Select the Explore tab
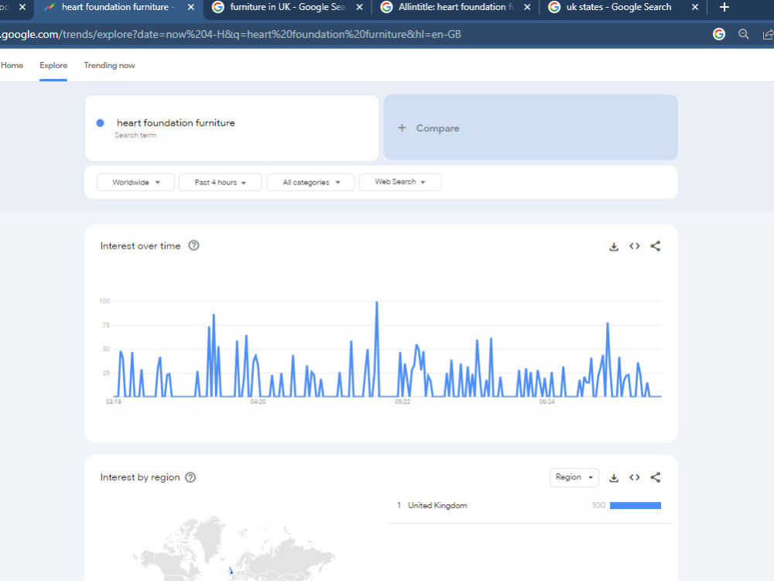The image size is (774, 581). pos(53,65)
